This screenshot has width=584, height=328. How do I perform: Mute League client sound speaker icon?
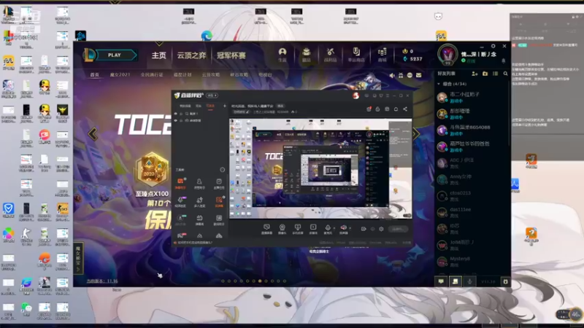tap(392, 75)
